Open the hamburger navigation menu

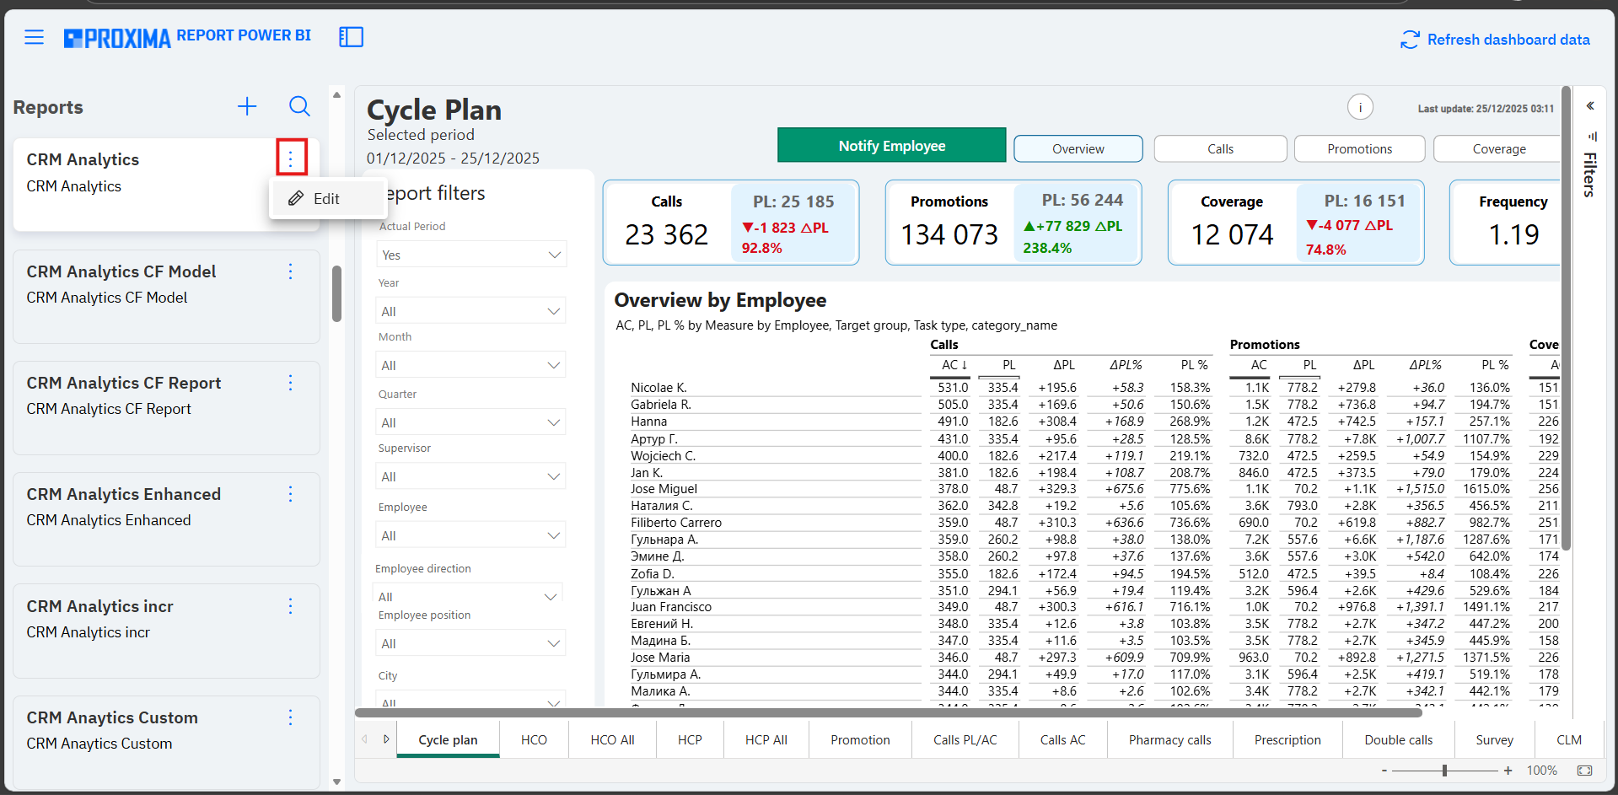pos(34,37)
